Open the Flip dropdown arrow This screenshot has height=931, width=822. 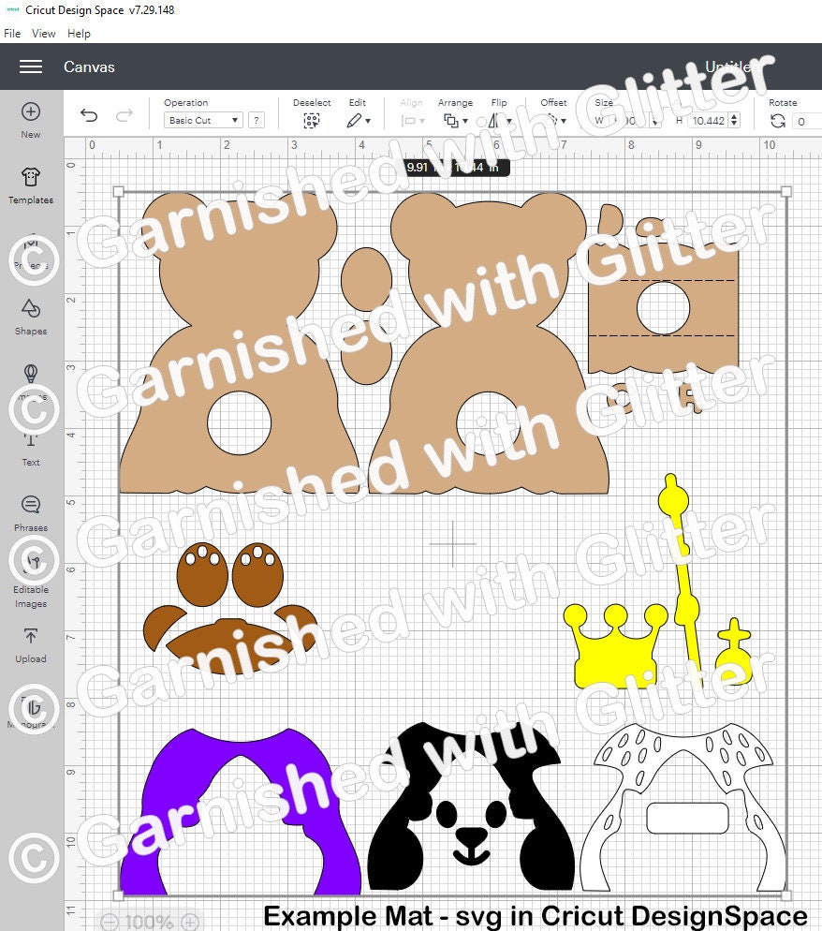[x=508, y=120]
